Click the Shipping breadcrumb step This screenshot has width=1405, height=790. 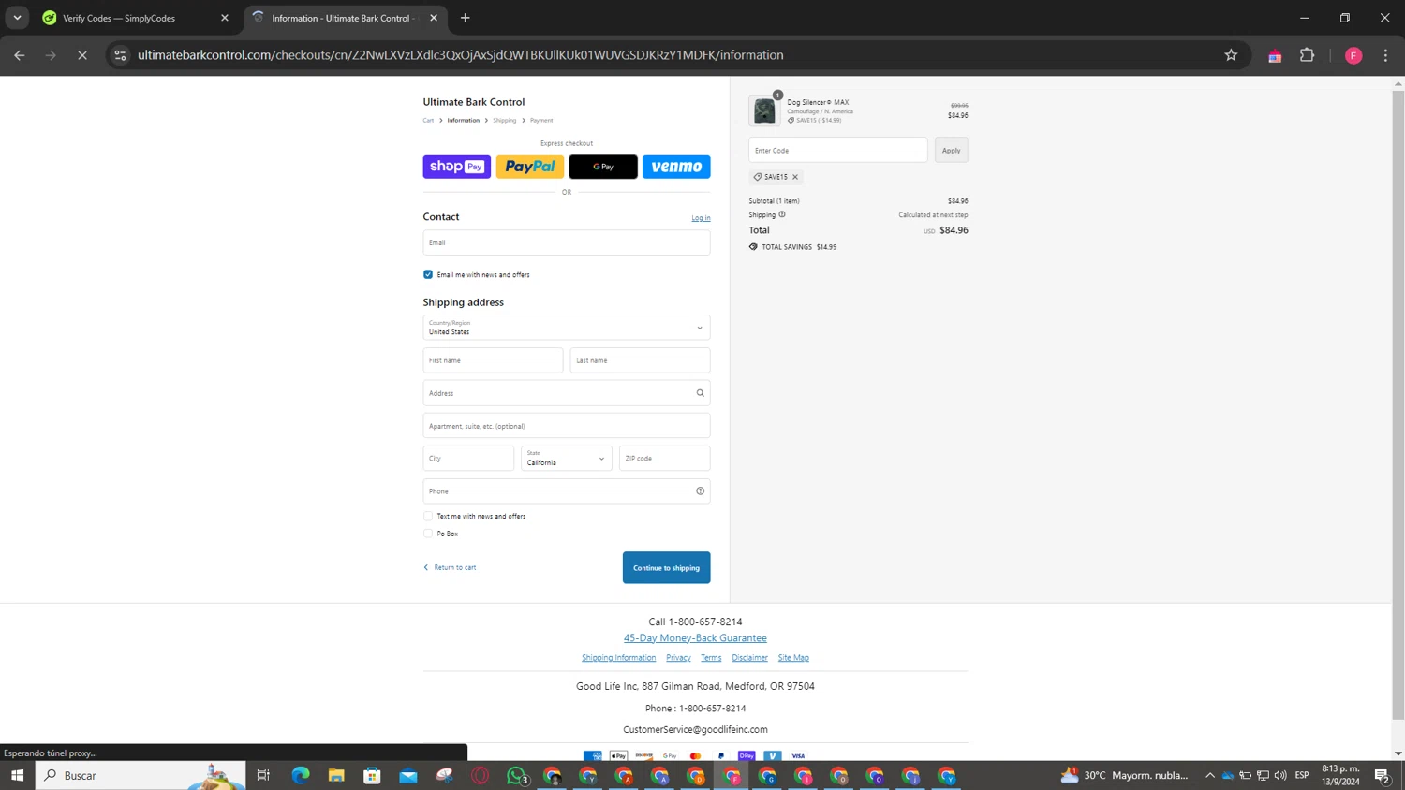tap(505, 120)
